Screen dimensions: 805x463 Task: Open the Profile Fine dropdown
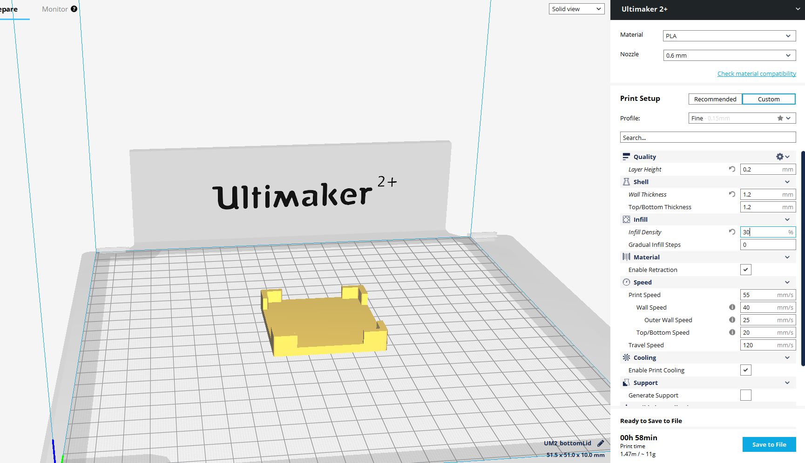742,118
